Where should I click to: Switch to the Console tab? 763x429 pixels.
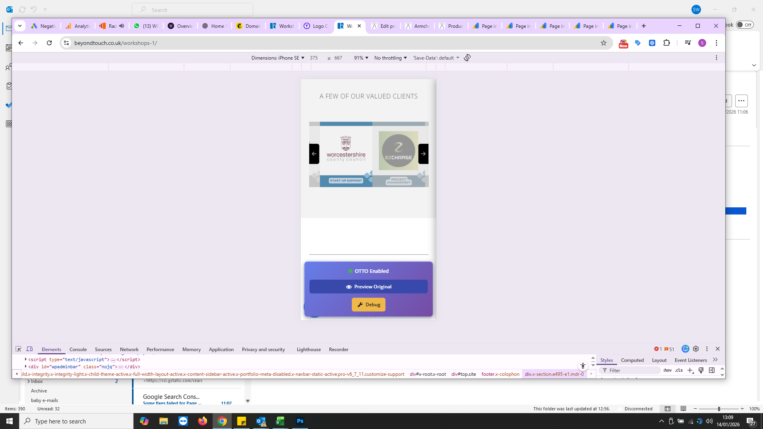tap(78, 350)
